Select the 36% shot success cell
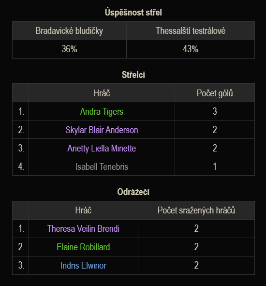This screenshot has width=266, height=286. tap(69, 49)
